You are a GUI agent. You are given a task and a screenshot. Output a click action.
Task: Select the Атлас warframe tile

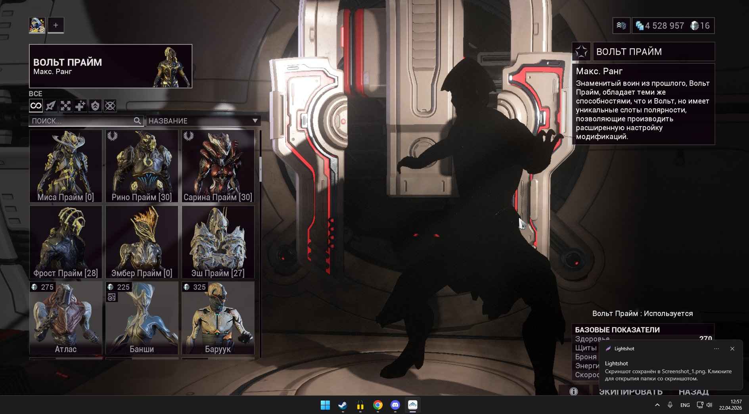(66, 318)
